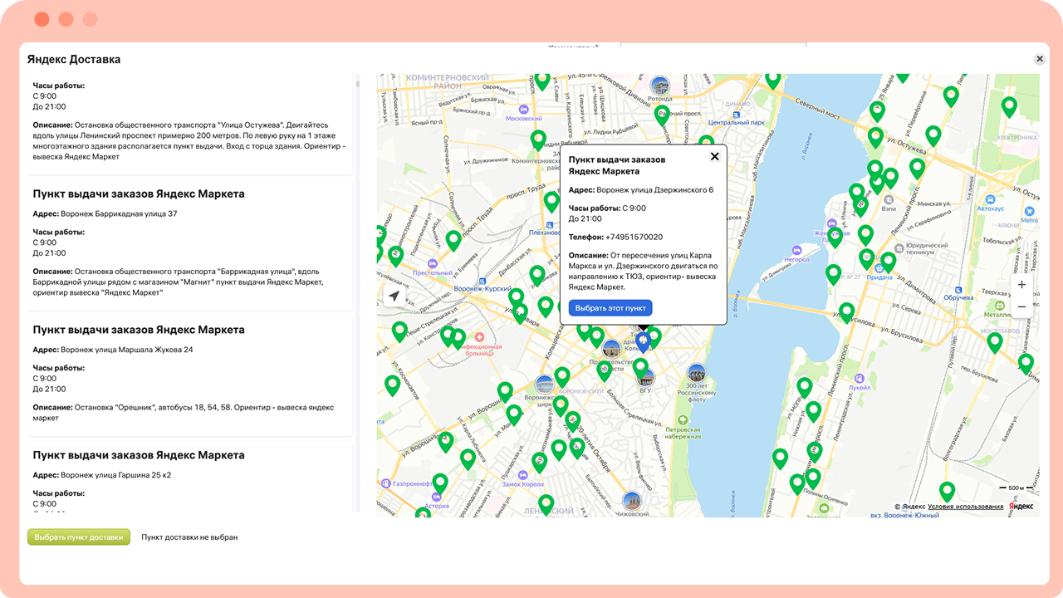Zoom in the map with plus button
Viewport: 1063px width, 598px height.
(x=1021, y=285)
